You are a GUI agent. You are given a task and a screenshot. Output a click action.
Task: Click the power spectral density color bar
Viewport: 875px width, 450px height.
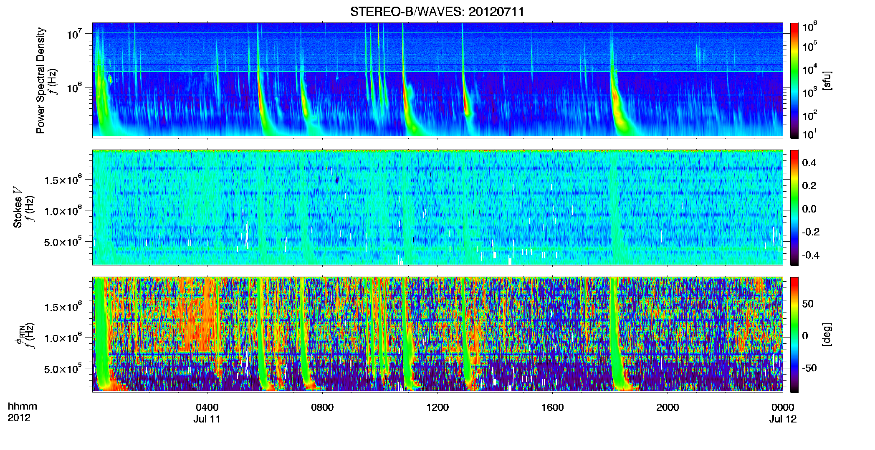(794, 80)
